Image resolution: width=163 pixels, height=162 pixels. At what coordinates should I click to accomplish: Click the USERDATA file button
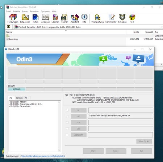[x=79, y=135]
